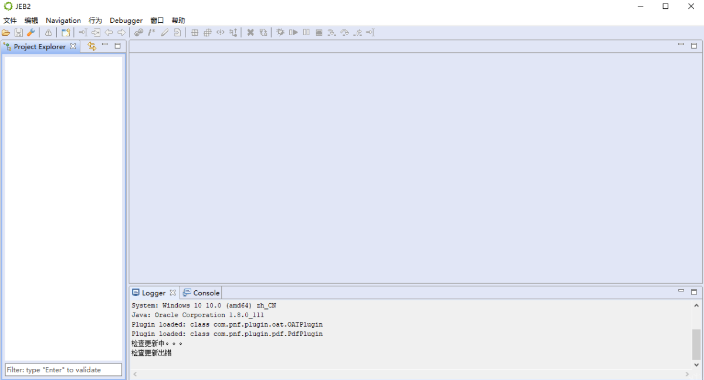This screenshot has height=380, width=704.
Task: Click the log line mentioning PdfPlugin
Action: click(x=227, y=334)
